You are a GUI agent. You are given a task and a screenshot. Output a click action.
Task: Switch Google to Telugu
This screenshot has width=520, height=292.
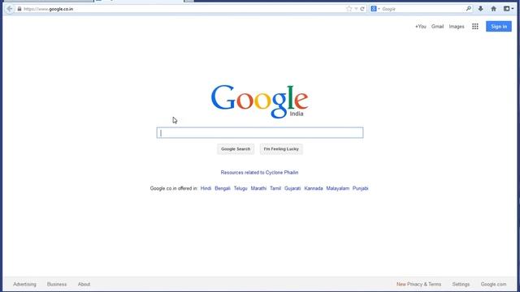point(240,188)
